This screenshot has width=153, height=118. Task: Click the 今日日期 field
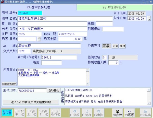pyautogui.click(x=137, y=13)
